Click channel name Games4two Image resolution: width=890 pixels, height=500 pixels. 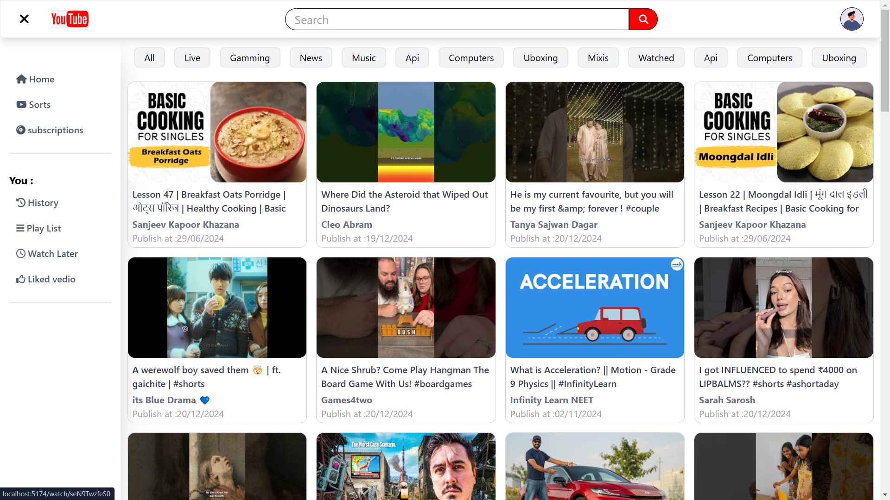point(346,400)
